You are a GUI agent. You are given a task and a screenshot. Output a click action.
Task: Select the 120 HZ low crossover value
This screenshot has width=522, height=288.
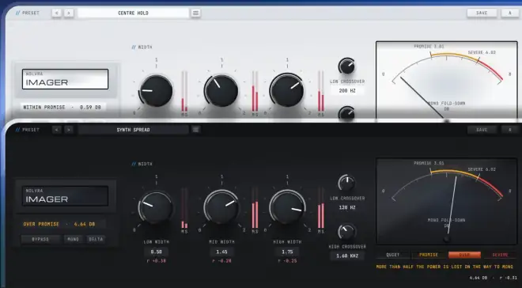tap(347, 207)
